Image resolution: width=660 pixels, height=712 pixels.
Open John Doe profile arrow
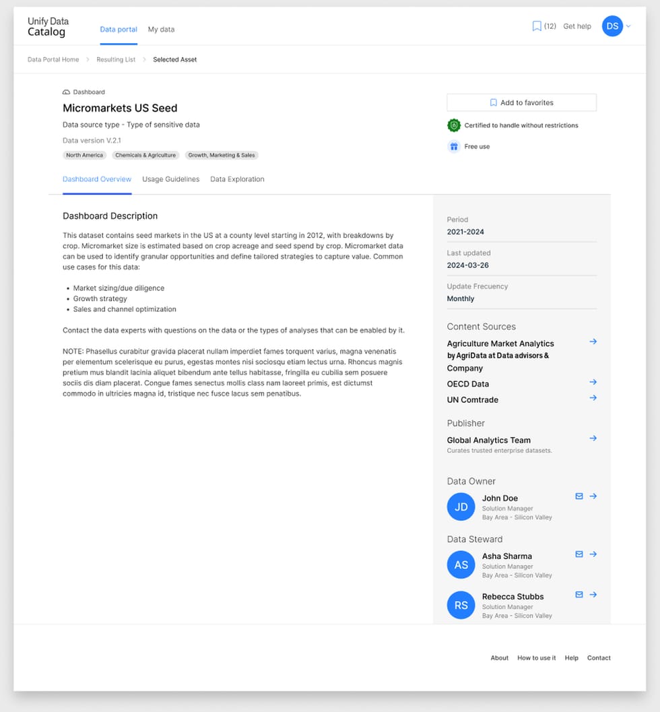pyautogui.click(x=593, y=496)
